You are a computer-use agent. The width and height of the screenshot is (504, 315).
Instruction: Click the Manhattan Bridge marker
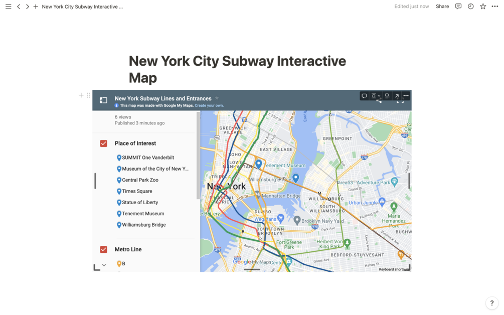tap(257, 194)
